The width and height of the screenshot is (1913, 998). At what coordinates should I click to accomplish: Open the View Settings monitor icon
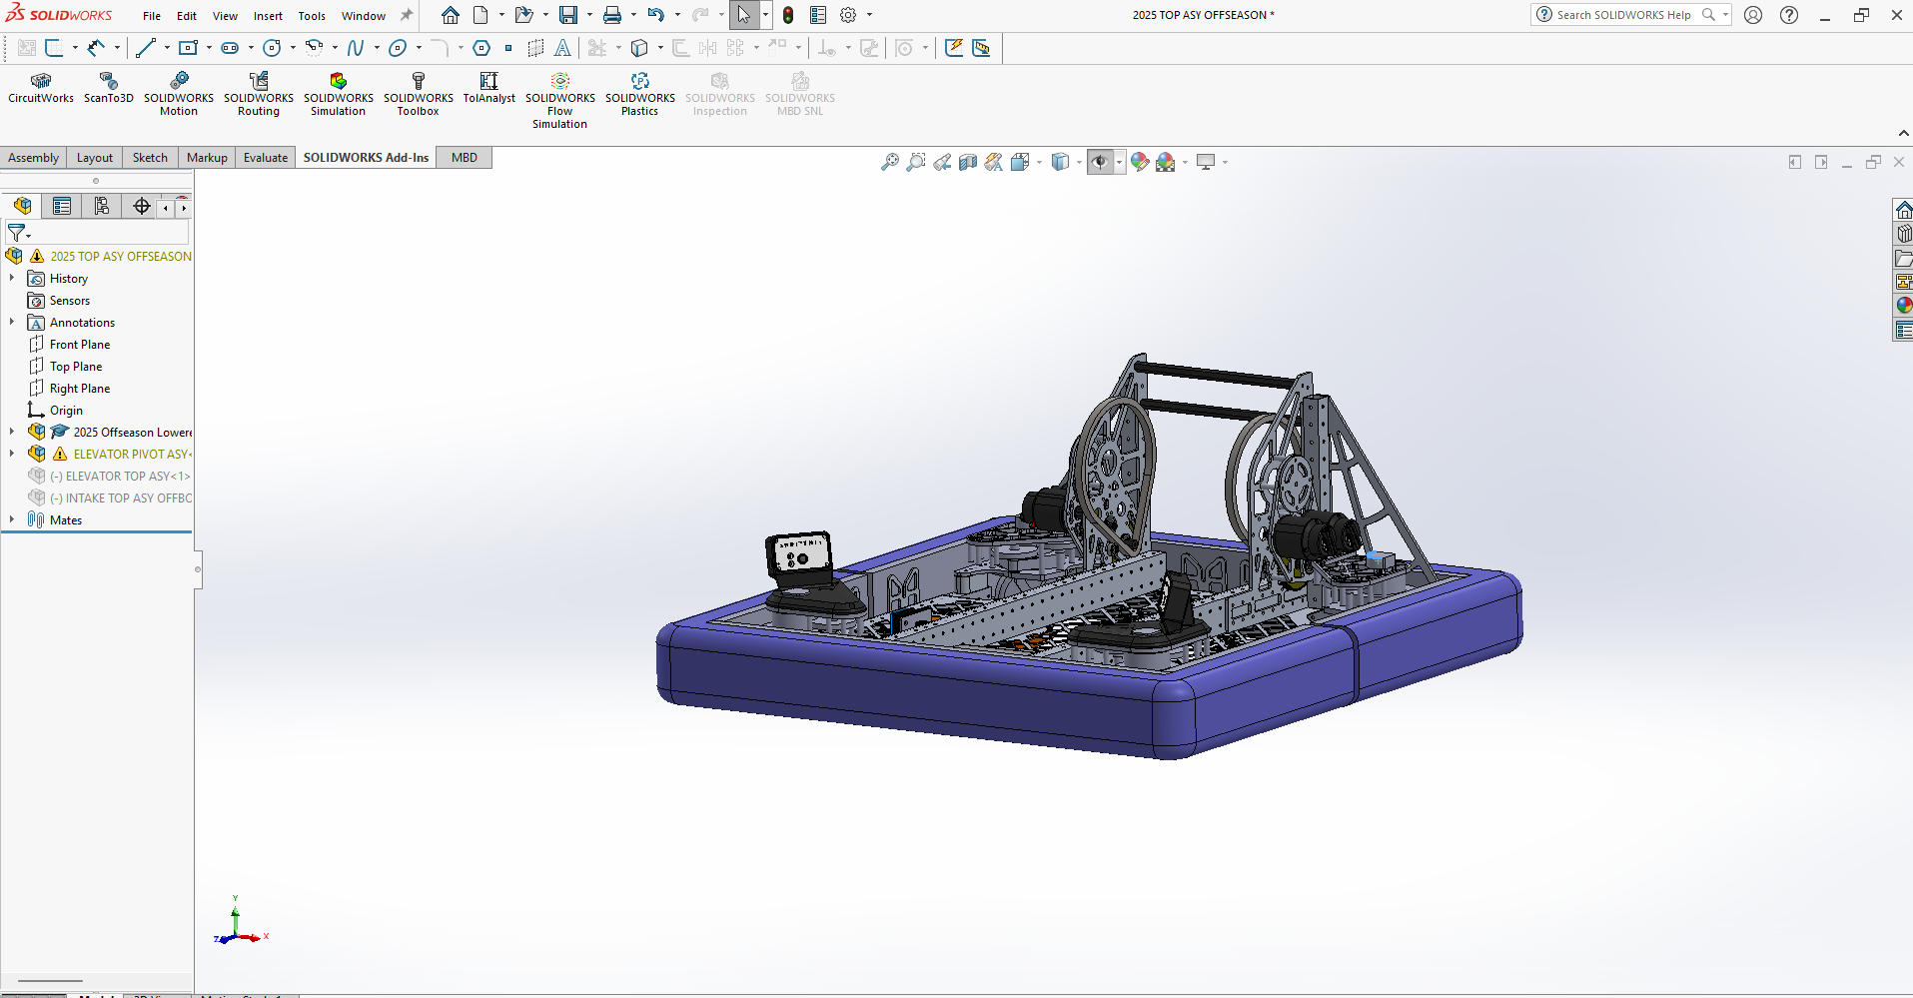[1206, 162]
